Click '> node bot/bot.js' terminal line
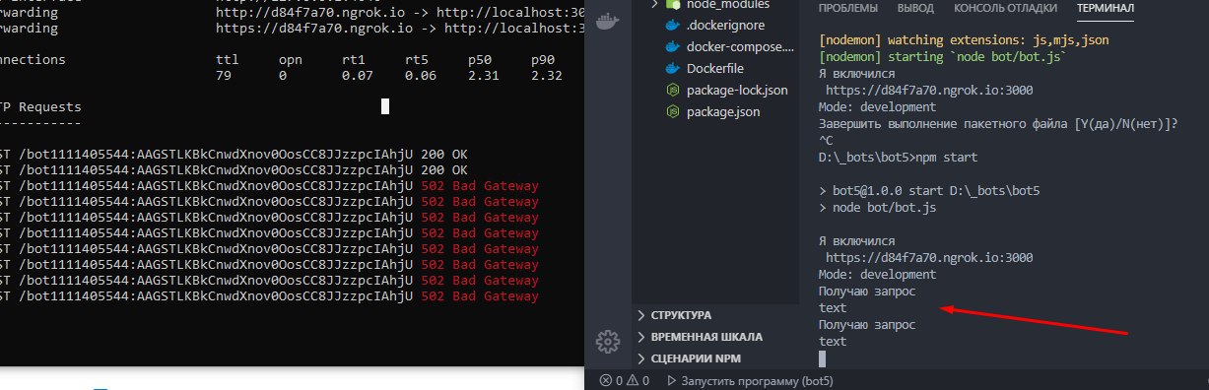The height and width of the screenshot is (390, 1209). (x=878, y=208)
